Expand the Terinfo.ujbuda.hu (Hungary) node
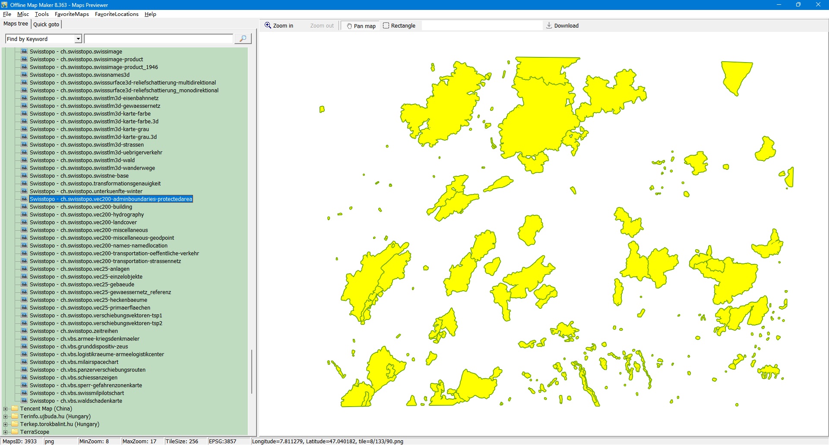Screen dimensions: 829x445 coord(6,417)
